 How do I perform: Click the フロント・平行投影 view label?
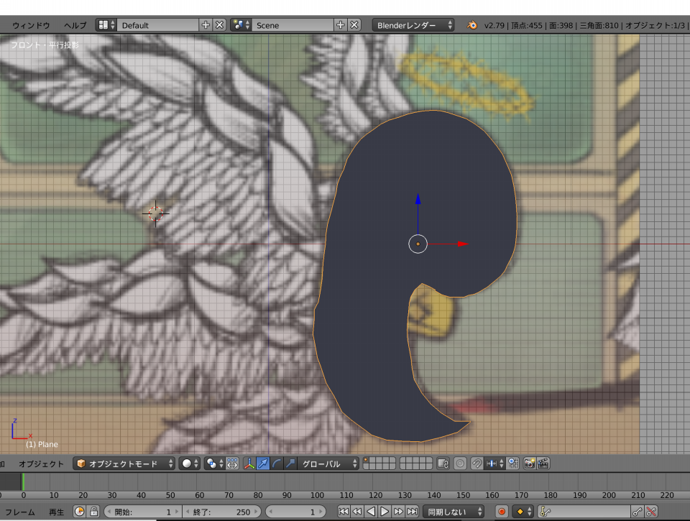pos(45,45)
